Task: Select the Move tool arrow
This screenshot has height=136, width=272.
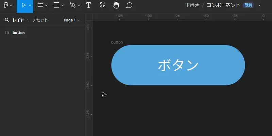Action: (23, 5)
